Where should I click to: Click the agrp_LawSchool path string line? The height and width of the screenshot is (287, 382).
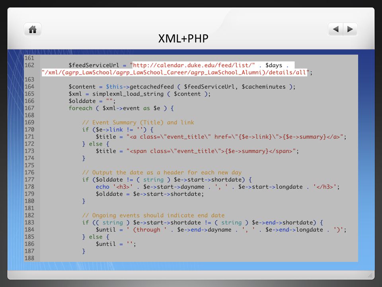click(175, 73)
